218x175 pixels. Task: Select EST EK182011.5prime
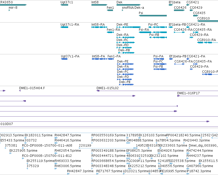(x=38, y=135)
